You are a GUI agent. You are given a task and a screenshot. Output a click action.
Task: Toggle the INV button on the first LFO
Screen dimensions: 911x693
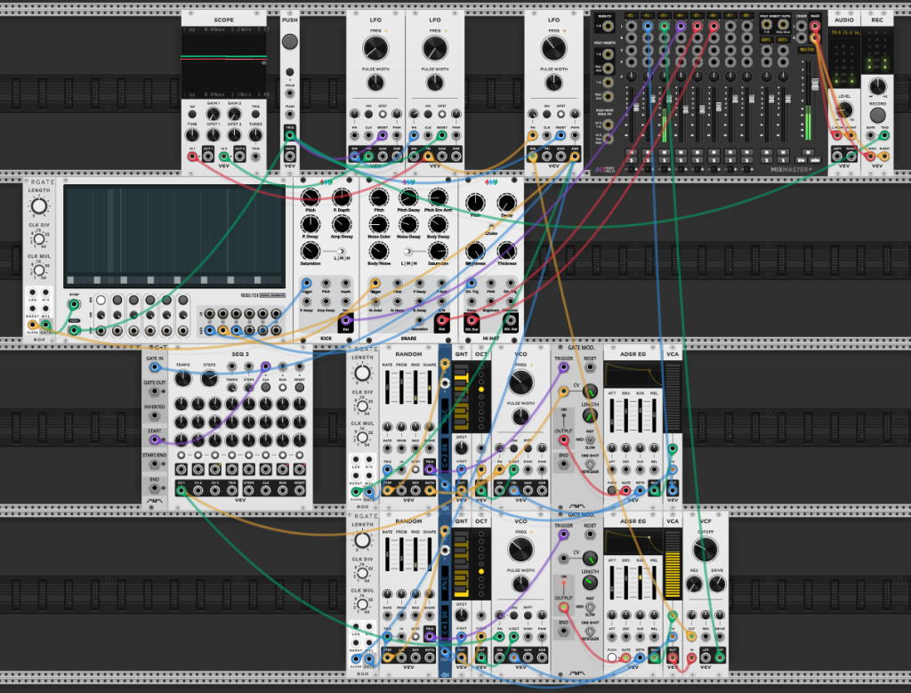368,115
